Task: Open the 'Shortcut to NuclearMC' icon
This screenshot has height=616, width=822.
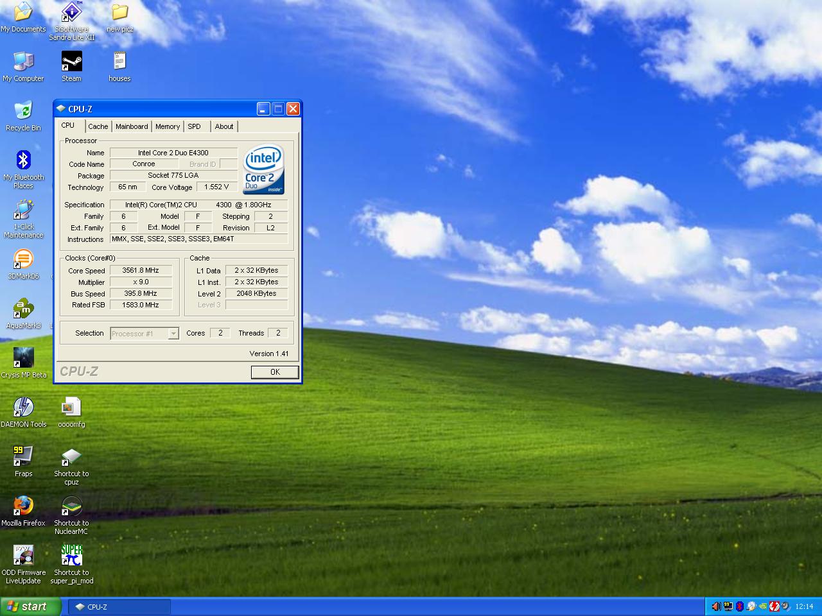Action: tap(71, 515)
